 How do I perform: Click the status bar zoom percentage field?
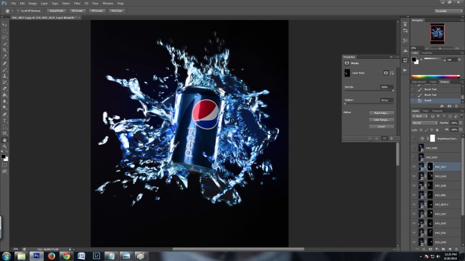16,249
